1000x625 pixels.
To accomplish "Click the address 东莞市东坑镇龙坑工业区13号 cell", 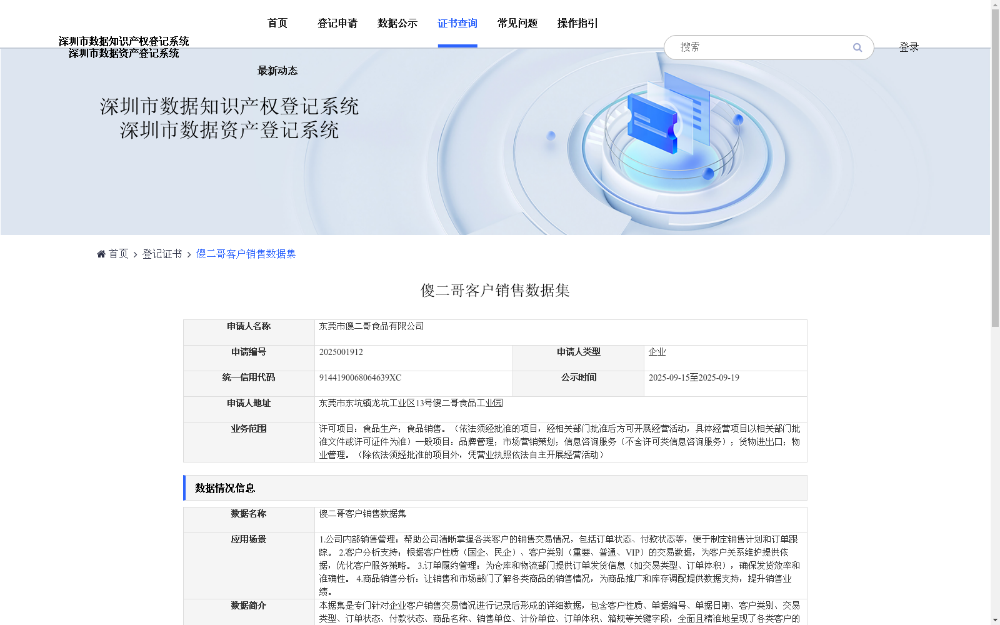I will point(561,409).
